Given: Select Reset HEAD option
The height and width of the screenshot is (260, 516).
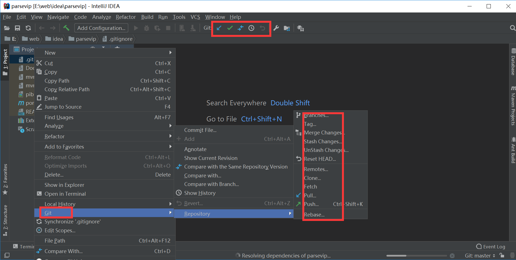Looking at the screenshot, I should [331, 159].
